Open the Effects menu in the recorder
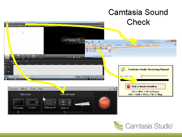 pos(24,89)
